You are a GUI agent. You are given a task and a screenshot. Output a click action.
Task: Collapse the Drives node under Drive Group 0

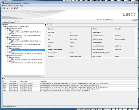click(8, 34)
